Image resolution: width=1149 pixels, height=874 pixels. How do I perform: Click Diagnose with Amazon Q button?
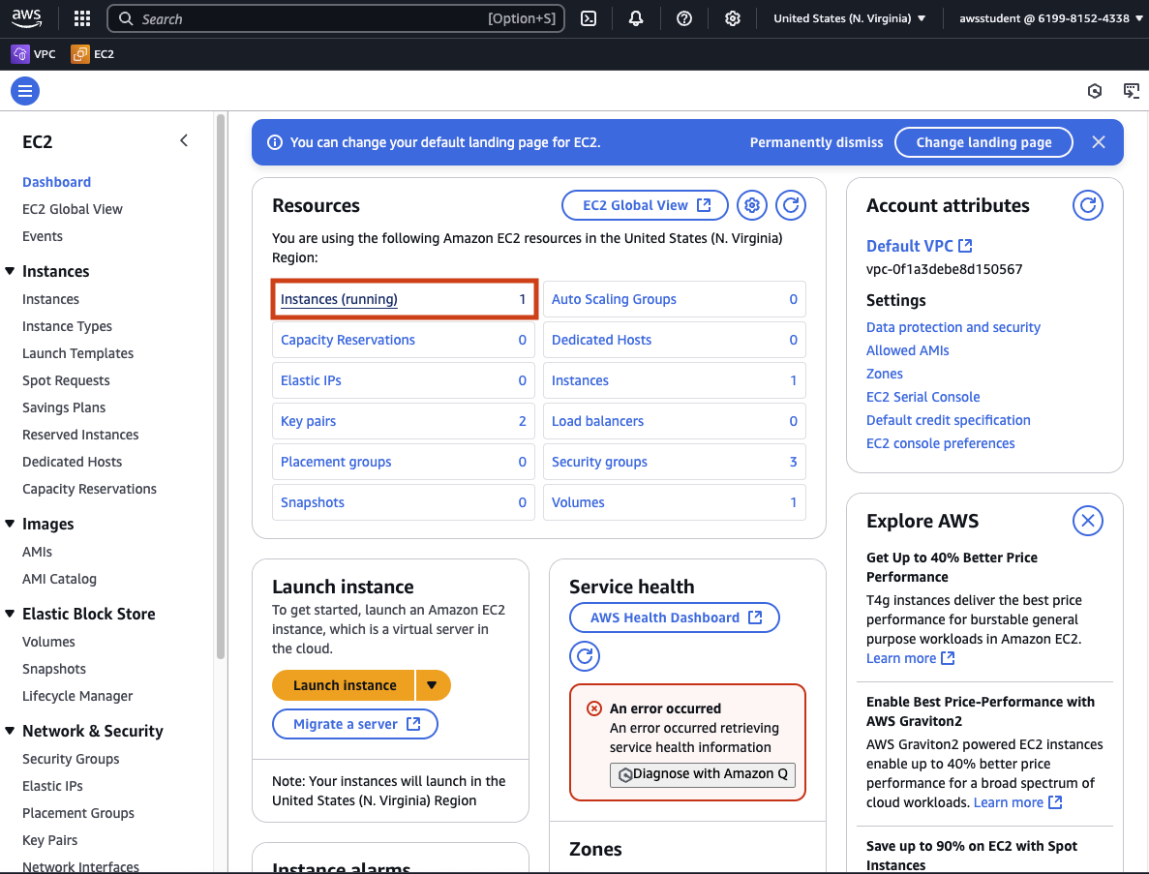pyautogui.click(x=703, y=774)
